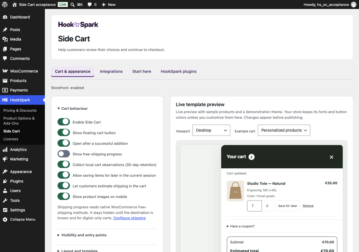
Task: Toggle Collect local cart observations switch
Action: click(x=64, y=164)
